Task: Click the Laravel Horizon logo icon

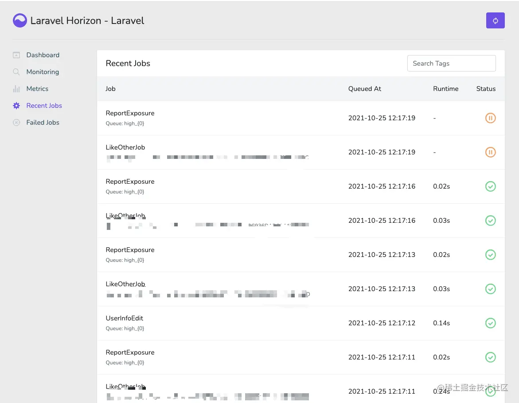Action: (20, 20)
